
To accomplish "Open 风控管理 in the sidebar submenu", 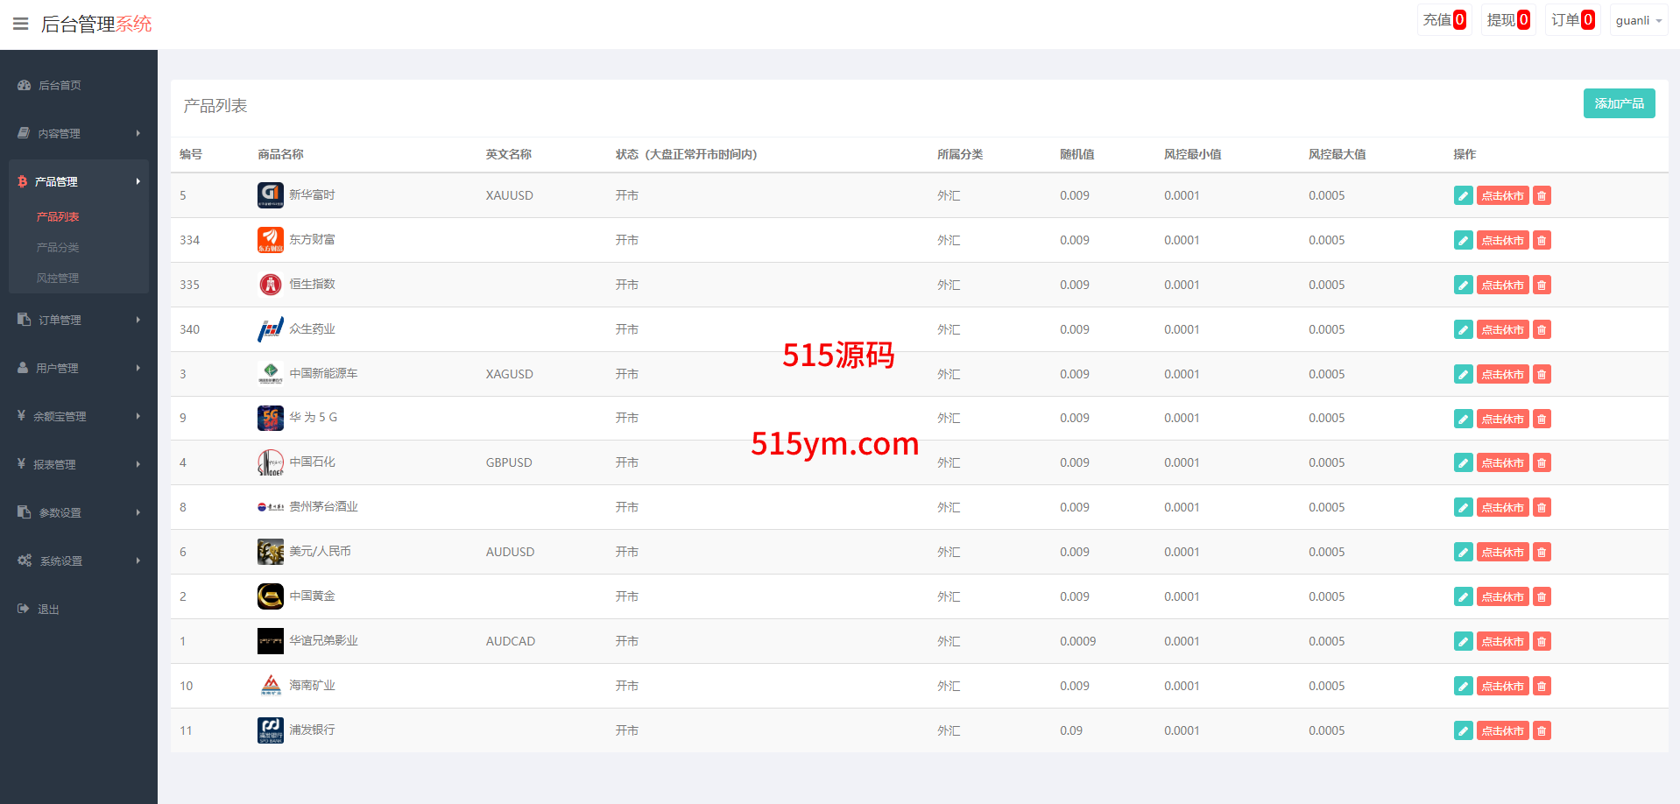I will (x=58, y=278).
